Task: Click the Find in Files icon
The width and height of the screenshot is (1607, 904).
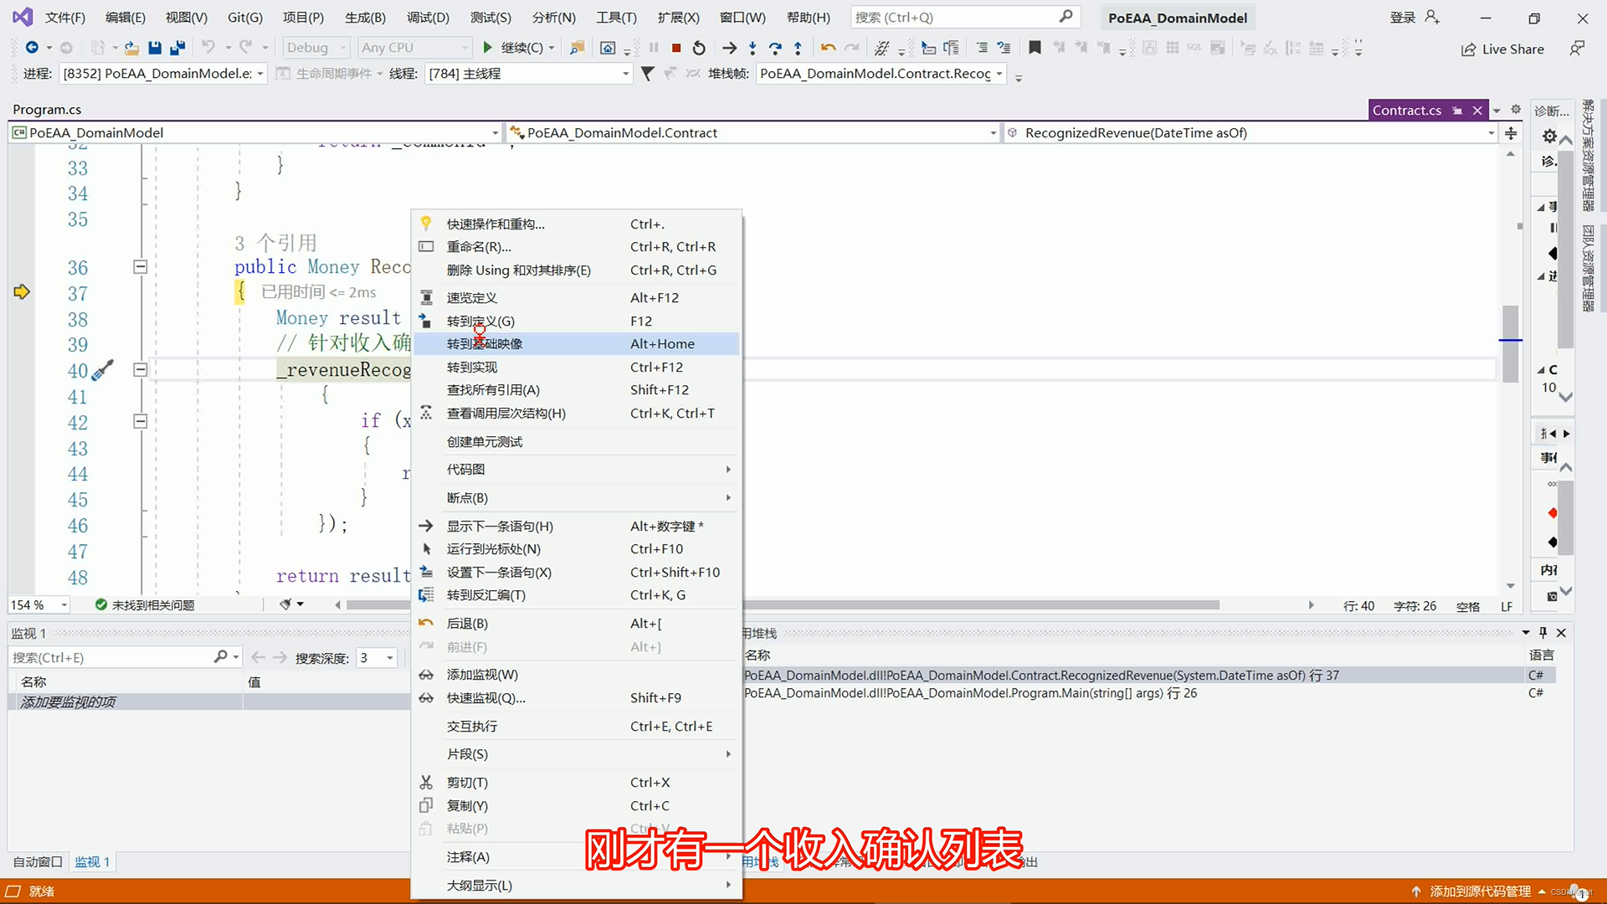Action: (577, 49)
